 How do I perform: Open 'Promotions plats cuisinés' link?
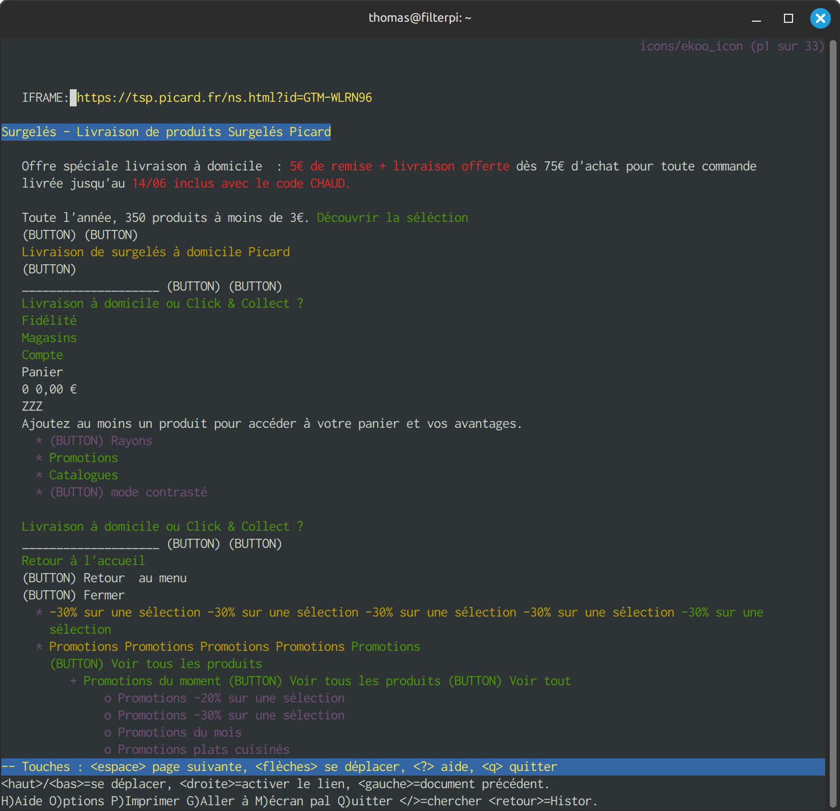tap(204, 750)
